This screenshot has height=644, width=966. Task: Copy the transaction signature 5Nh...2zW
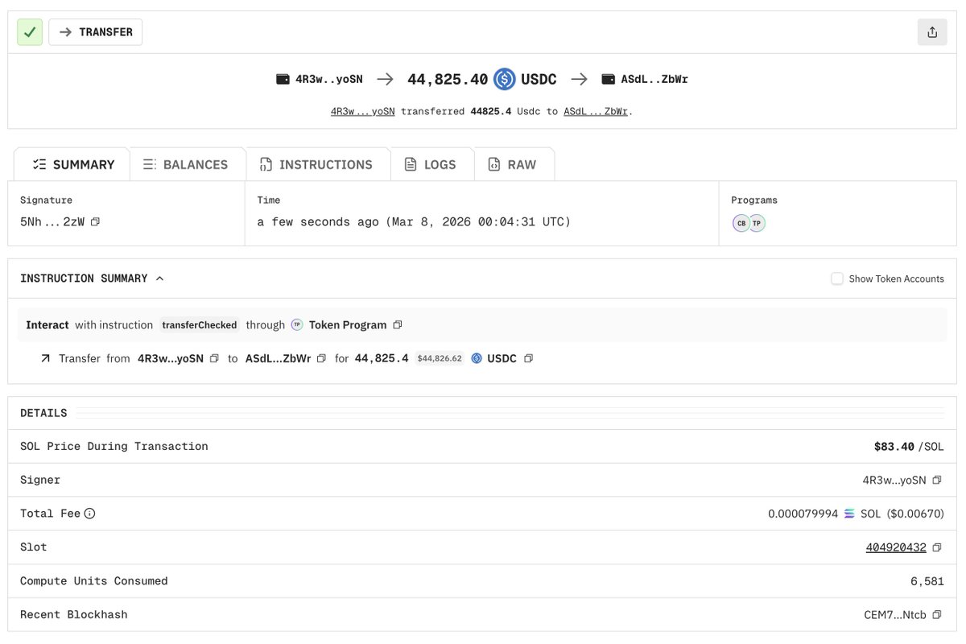(95, 221)
